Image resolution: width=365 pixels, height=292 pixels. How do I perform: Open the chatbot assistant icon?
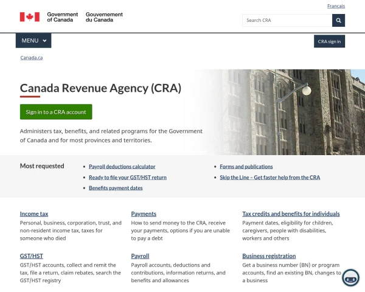coord(350,277)
